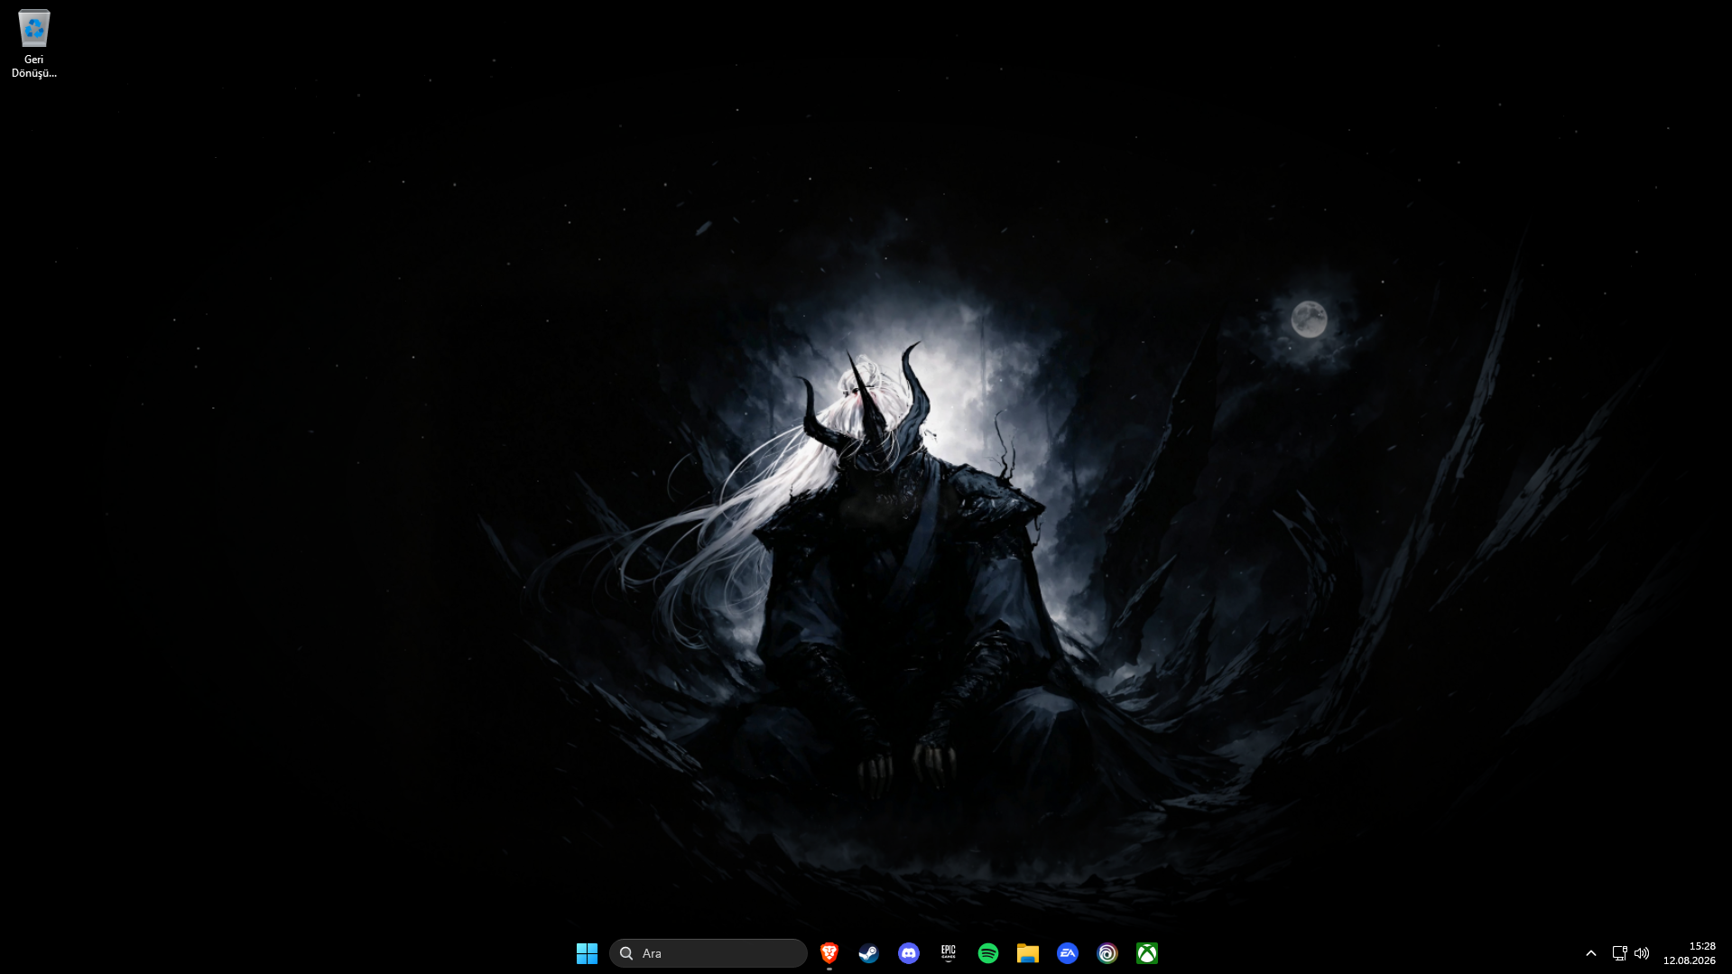Open Discord from the taskbar
1732x974 pixels.
pyautogui.click(x=909, y=953)
